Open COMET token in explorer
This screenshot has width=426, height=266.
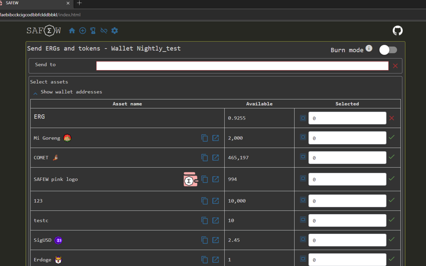coord(216,158)
